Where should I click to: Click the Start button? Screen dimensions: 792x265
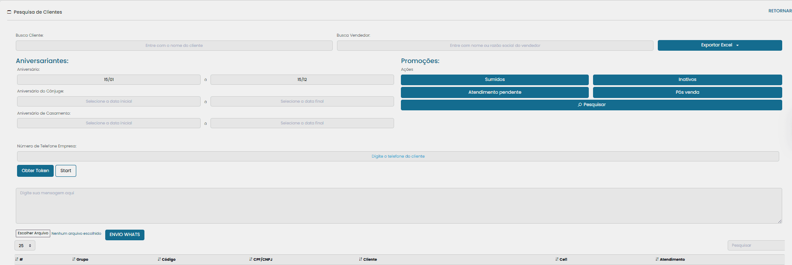pyautogui.click(x=66, y=171)
